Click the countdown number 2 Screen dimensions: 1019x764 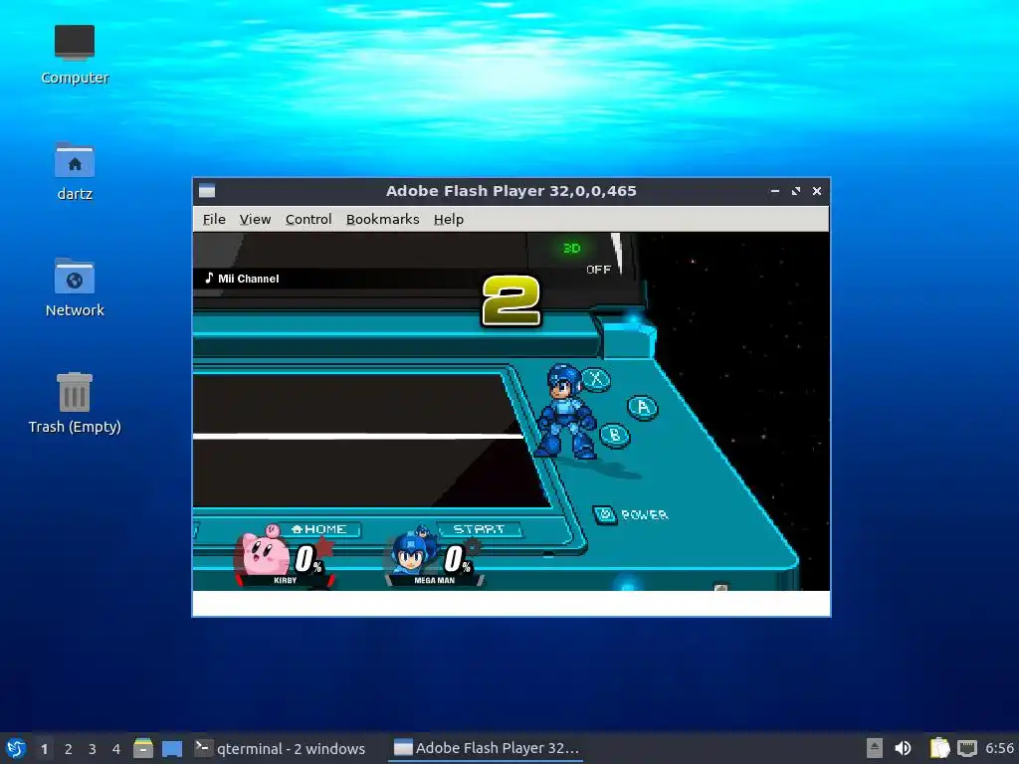[510, 300]
